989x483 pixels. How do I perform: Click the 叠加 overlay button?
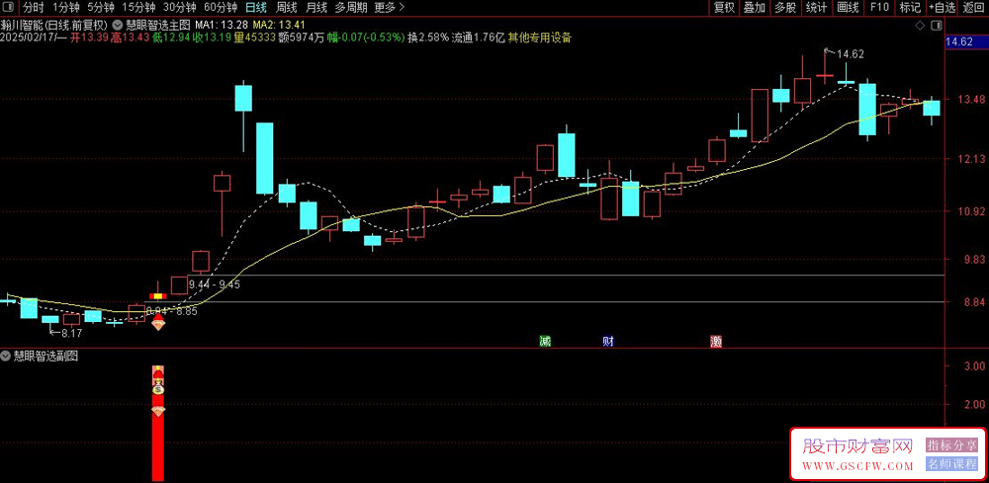(x=755, y=8)
